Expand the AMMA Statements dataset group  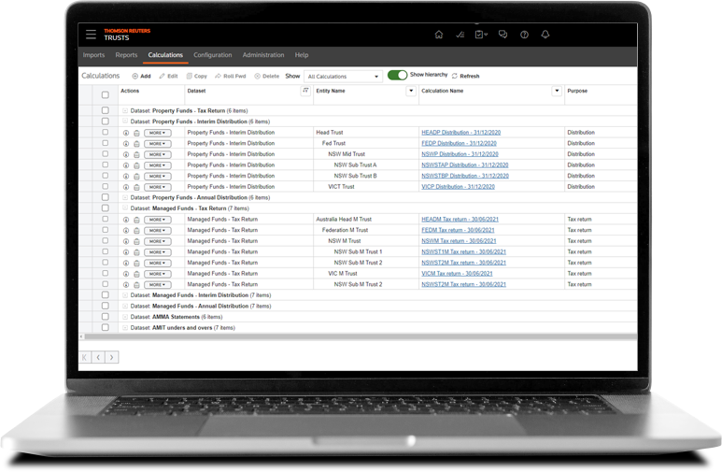pos(125,317)
